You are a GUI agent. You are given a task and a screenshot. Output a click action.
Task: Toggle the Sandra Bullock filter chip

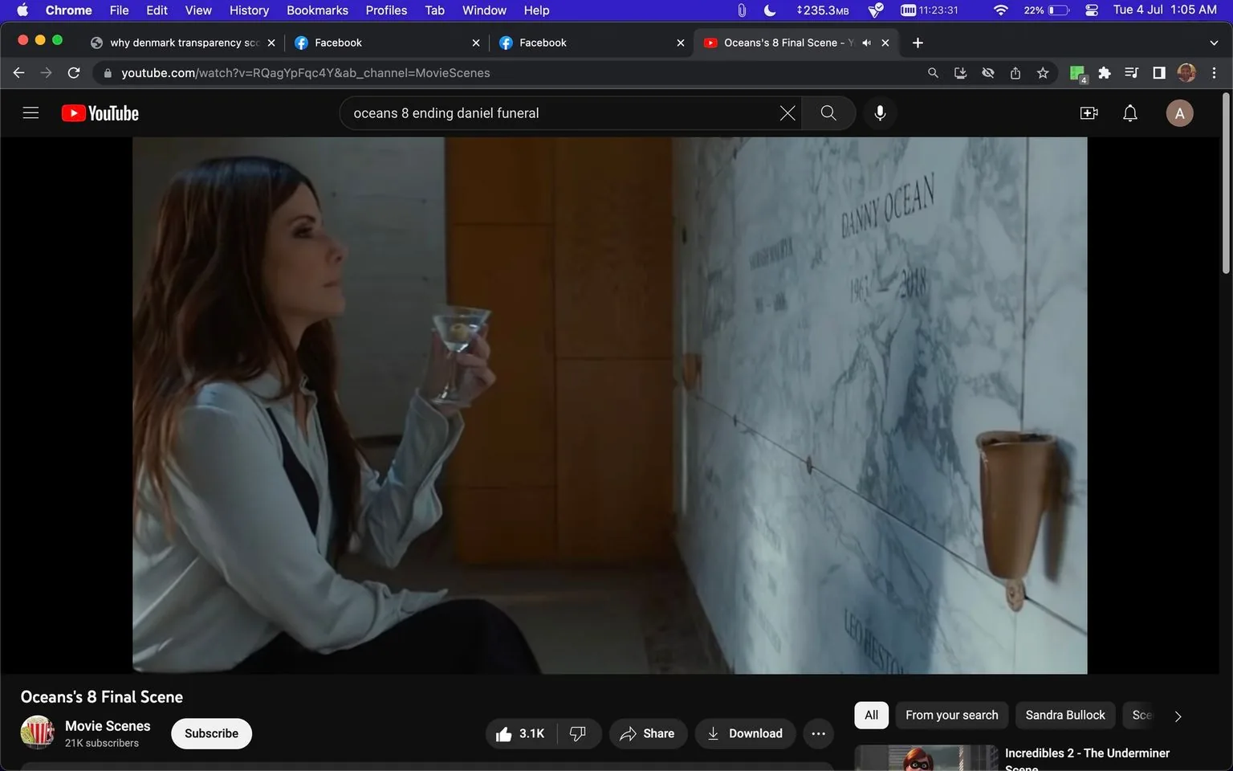tap(1065, 714)
